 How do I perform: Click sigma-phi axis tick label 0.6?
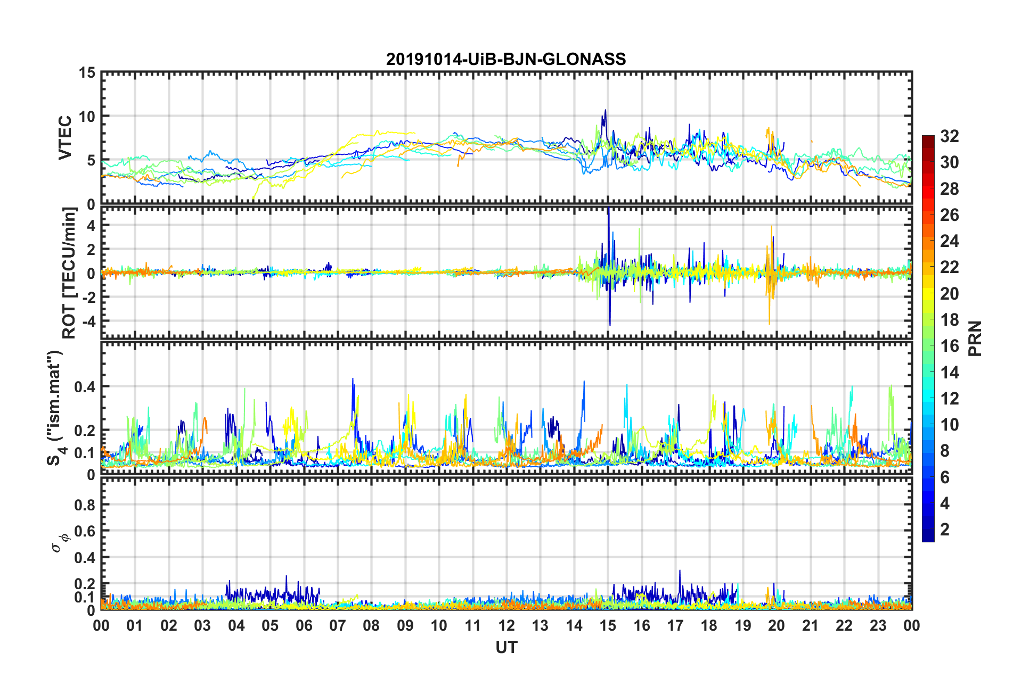pos(85,531)
